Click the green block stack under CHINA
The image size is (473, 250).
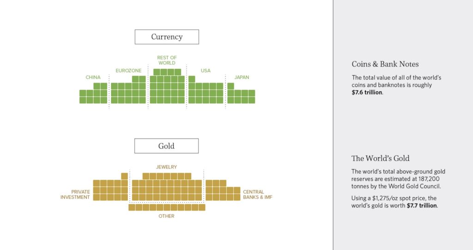93,94
